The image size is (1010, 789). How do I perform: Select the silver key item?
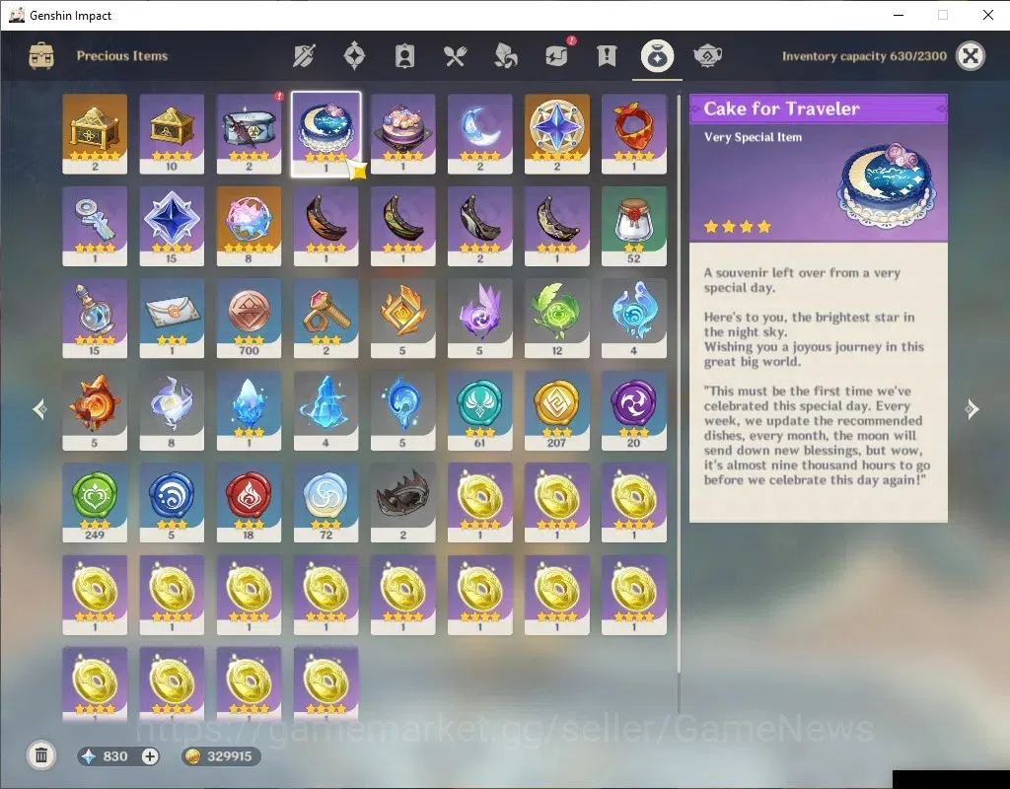click(x=95, y=226)
